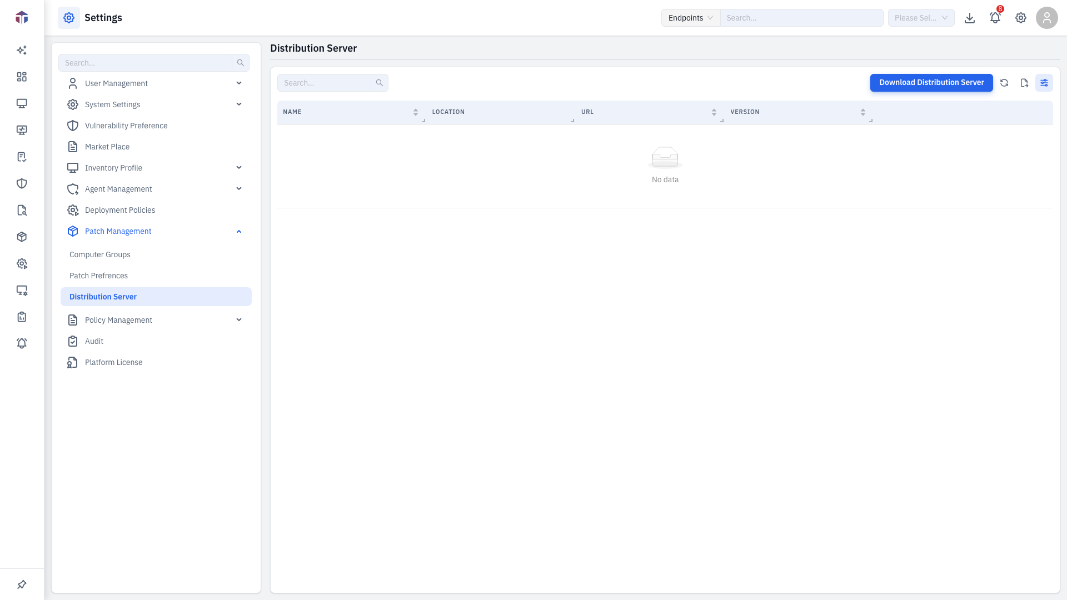Expand Inventory Profile chevron
Viewport: 1067px width, 600px height.
239,168
